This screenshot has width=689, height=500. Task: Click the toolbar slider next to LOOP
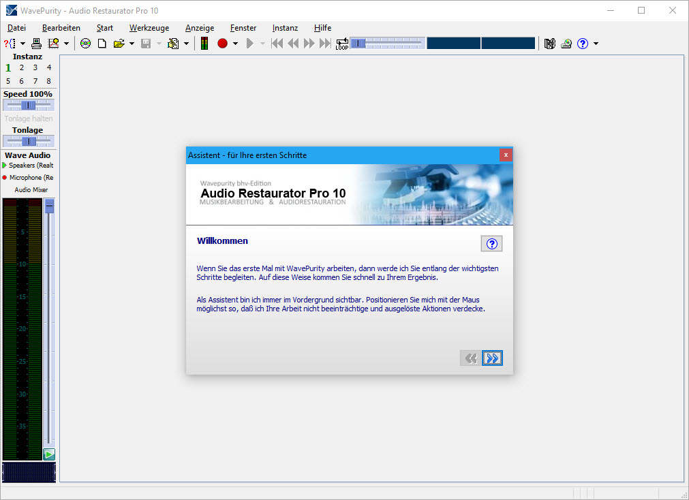point(388,43)
